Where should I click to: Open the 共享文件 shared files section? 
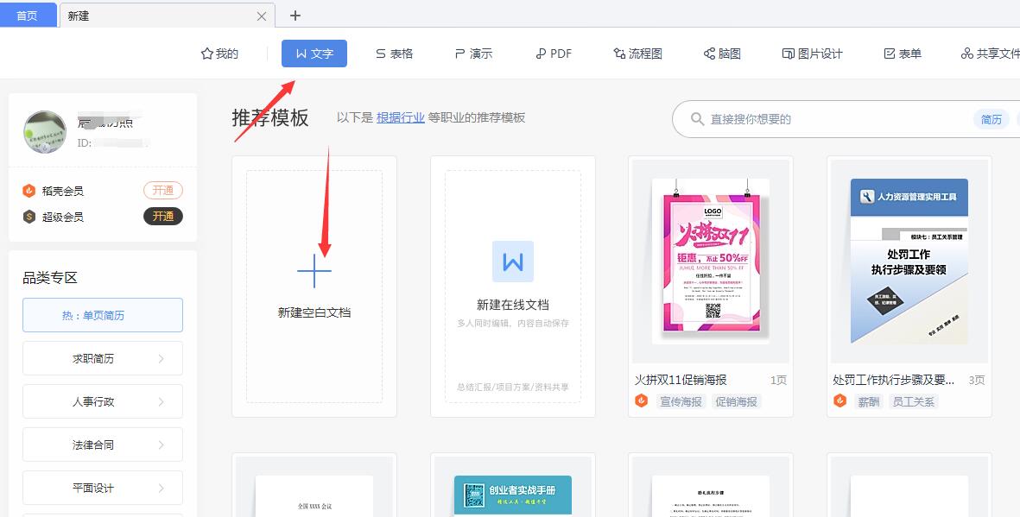989,53
